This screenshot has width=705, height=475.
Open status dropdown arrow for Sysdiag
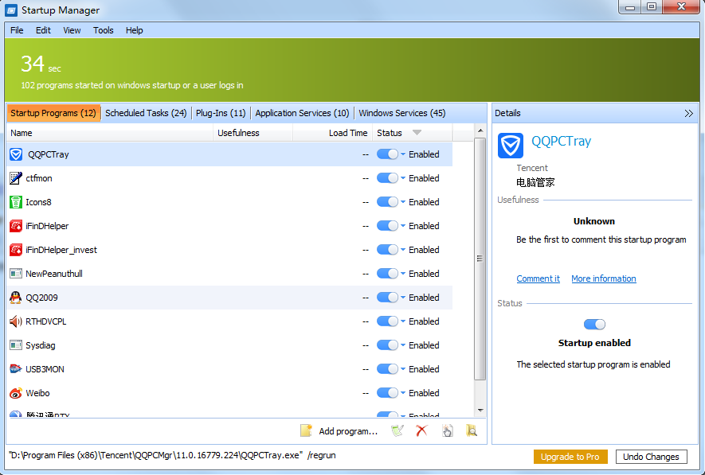pos(403,345)
